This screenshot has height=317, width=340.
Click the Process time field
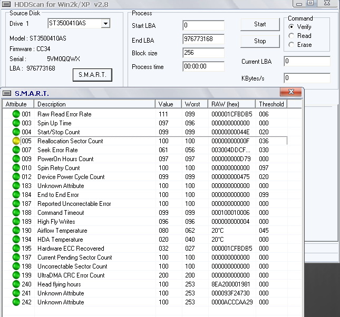pos(203,66)
